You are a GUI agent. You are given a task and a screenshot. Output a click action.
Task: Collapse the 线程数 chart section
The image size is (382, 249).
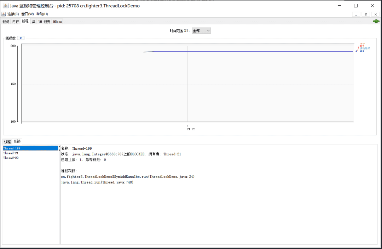[21, 38]
